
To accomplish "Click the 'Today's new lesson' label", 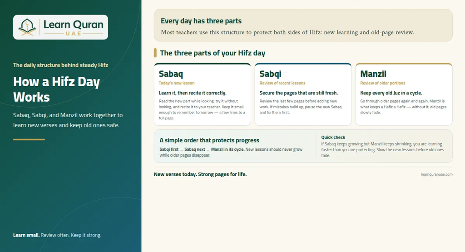I will click(177, 83).
